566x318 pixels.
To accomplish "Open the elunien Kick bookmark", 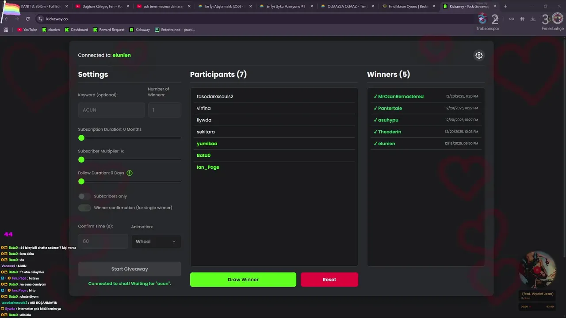I will 51,30.
